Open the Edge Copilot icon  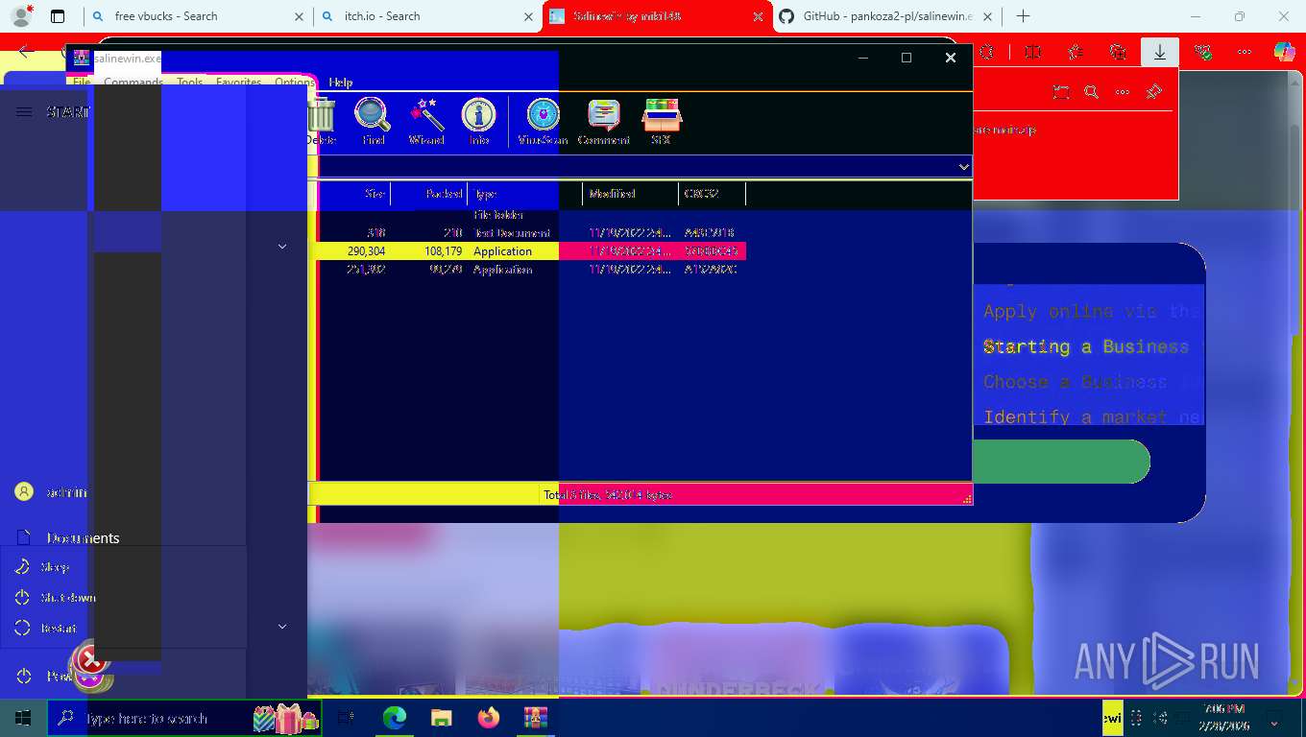(1284, 53)
